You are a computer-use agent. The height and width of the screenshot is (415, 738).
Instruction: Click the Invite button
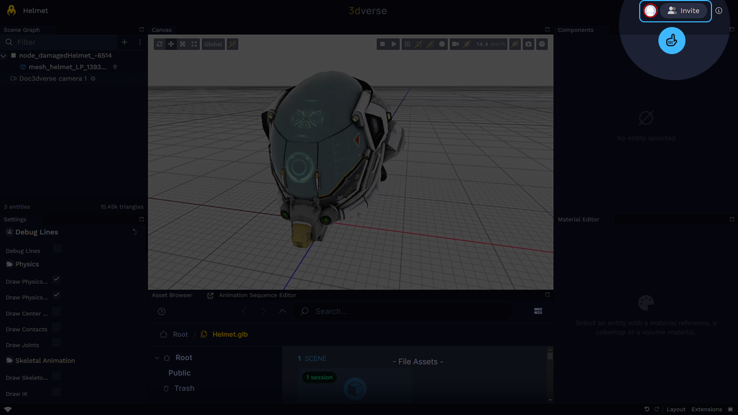pos(683,11)
